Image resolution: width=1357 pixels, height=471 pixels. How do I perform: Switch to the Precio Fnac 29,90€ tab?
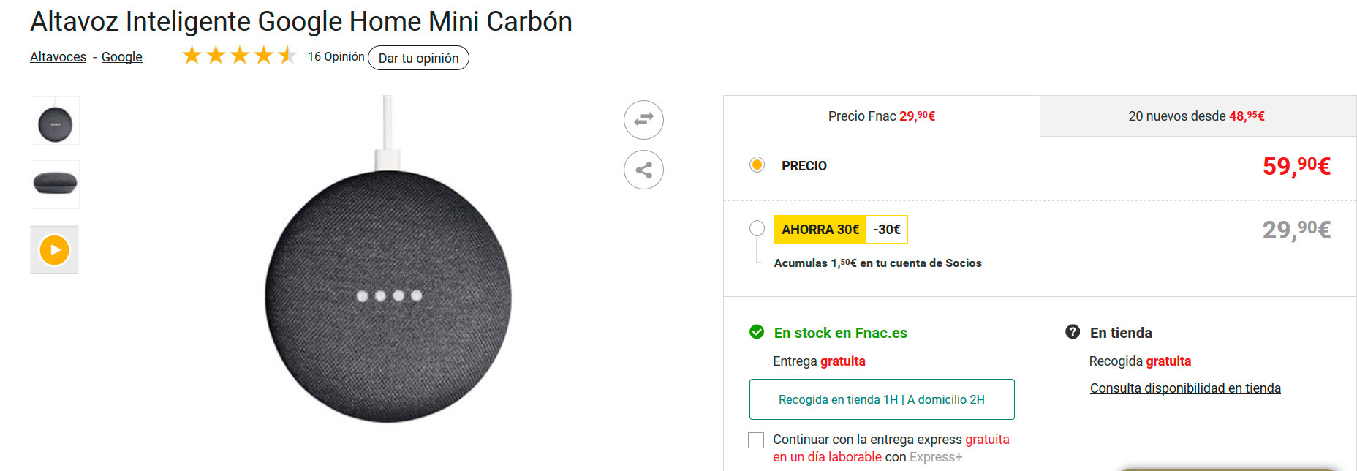pyautogui.click(x=881, y=116)
